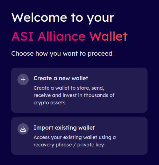Click the circular background behind import icon
The image size is (159, 165).
pyautogui.click(x=23, y=129)
